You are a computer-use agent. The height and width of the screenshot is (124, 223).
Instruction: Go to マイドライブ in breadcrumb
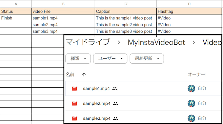88,42
